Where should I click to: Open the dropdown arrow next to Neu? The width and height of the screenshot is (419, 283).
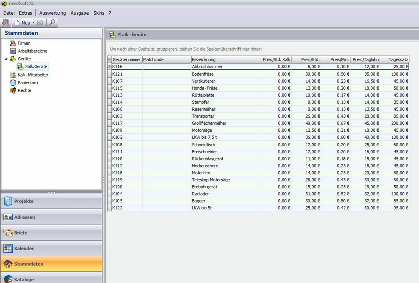click(34, 23)
